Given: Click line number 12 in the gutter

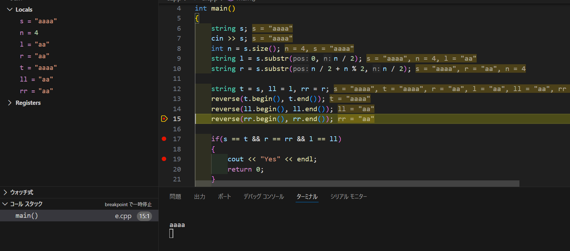Looking at the screenshot, I should tap(177, 89).
